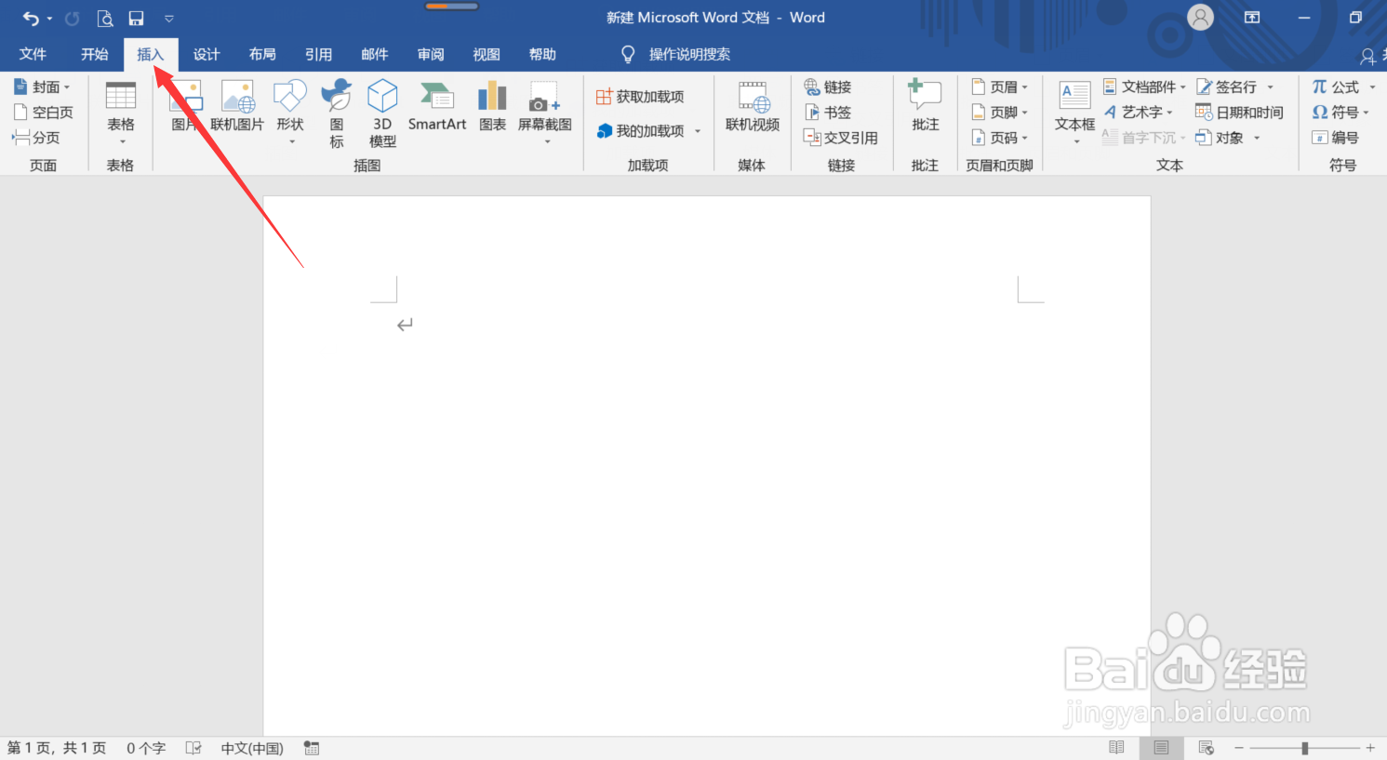The height and width of the screenshot is (760, 1387).
Task: Insert 联机视频 online video
Action: tap(753, 106)
